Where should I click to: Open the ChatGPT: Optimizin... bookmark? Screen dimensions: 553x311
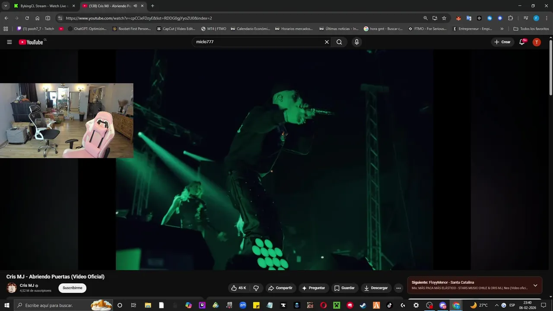tap(87, 29)
